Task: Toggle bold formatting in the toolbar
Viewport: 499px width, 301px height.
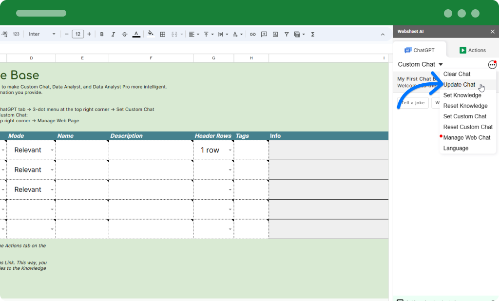Action: [102, 34]
